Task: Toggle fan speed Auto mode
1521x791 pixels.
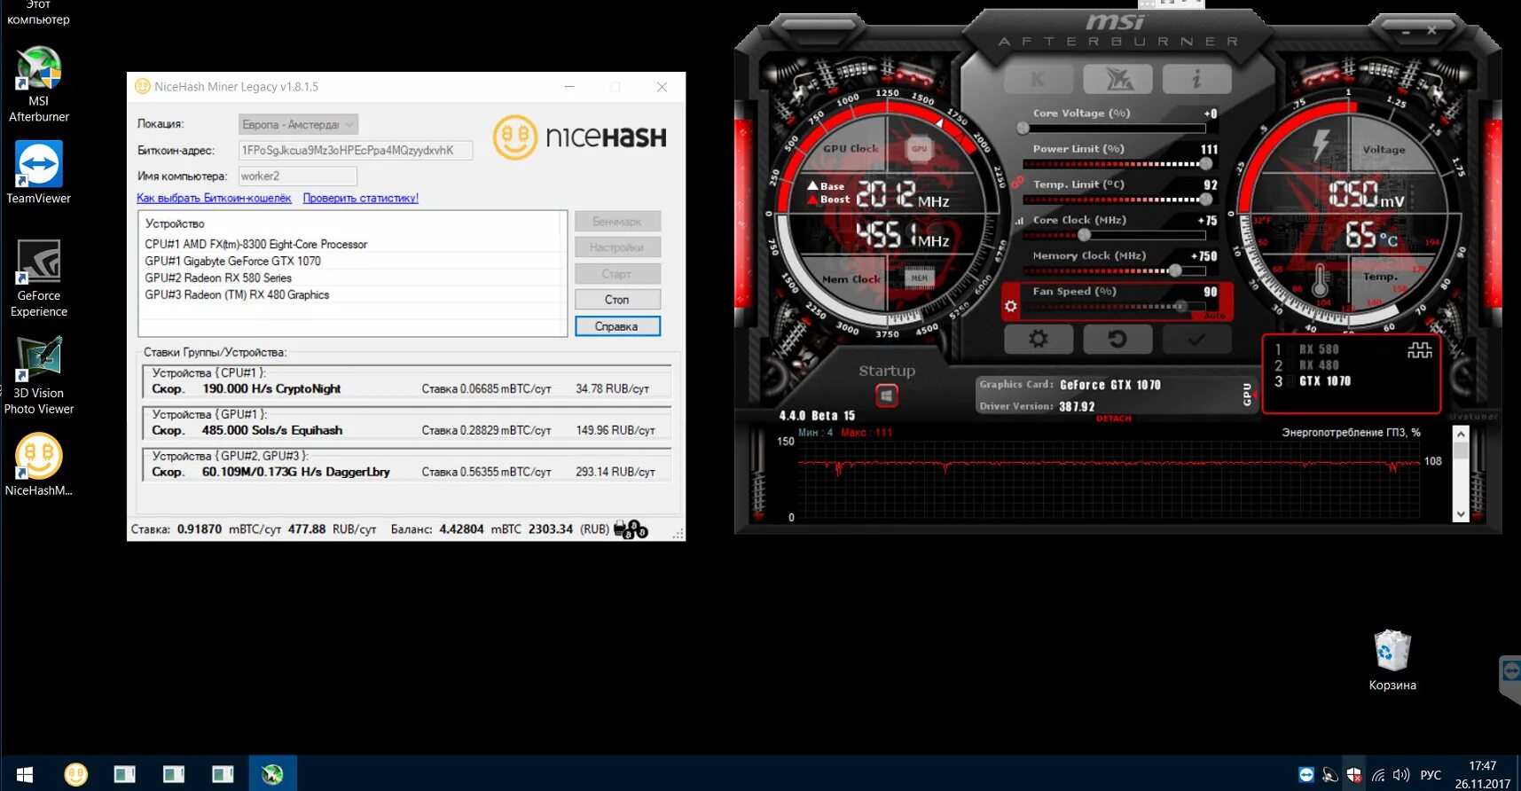Action: (x=1214, y=316)
